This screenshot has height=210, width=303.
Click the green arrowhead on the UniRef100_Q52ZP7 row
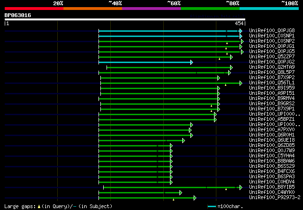(232, 57)
